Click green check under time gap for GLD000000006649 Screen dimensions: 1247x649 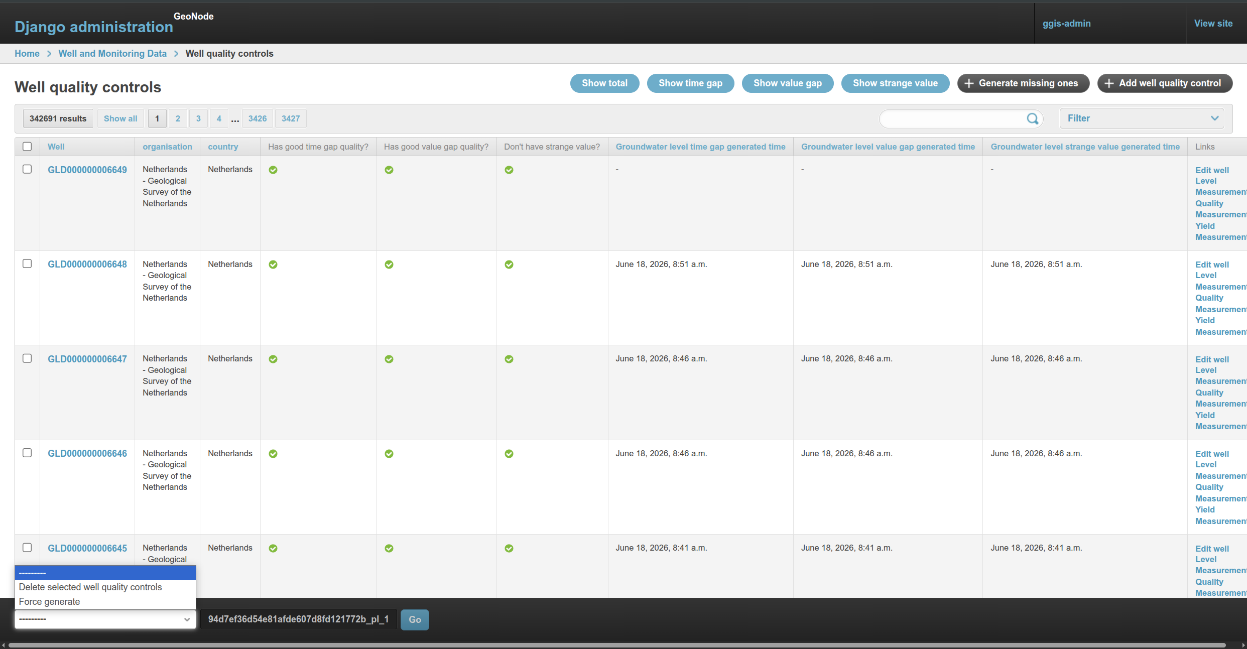pos(273,170)
